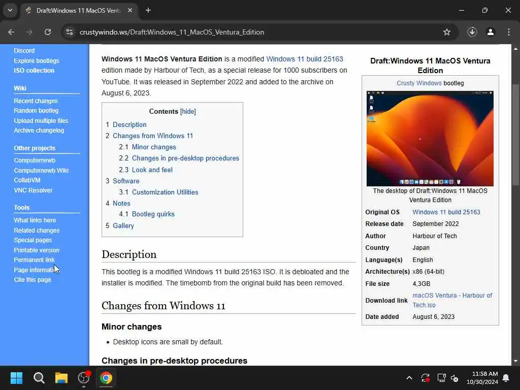Select the Draft:Windows 11 MacOS Ventura tab

coord(79,11)
